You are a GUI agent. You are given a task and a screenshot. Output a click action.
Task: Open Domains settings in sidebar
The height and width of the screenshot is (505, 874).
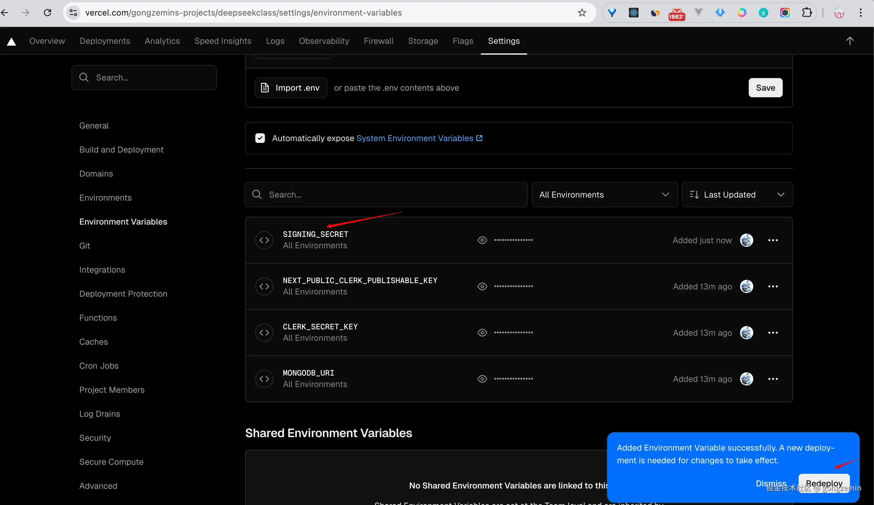point(96,174)
